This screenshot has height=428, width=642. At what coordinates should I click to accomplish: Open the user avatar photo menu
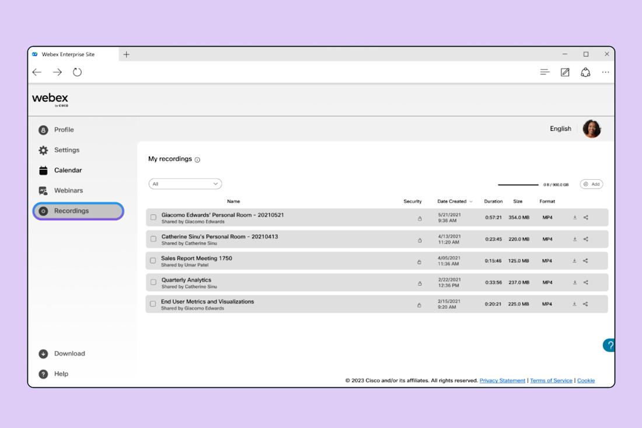592,129
